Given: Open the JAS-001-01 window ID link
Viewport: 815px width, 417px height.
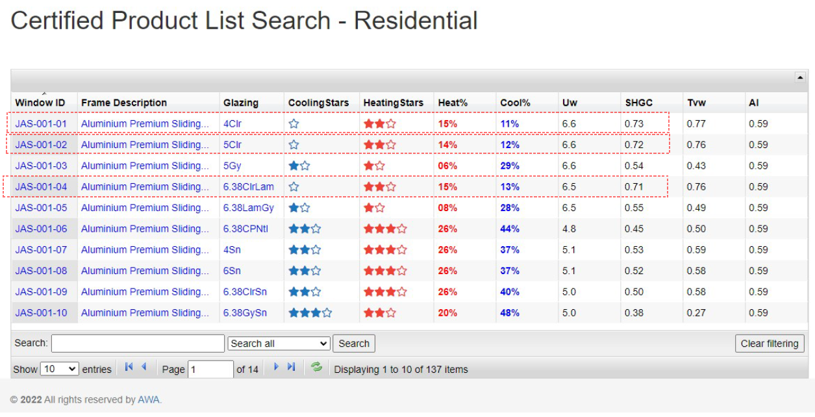Looking at the screenshot, I should [x=41, y=123].
